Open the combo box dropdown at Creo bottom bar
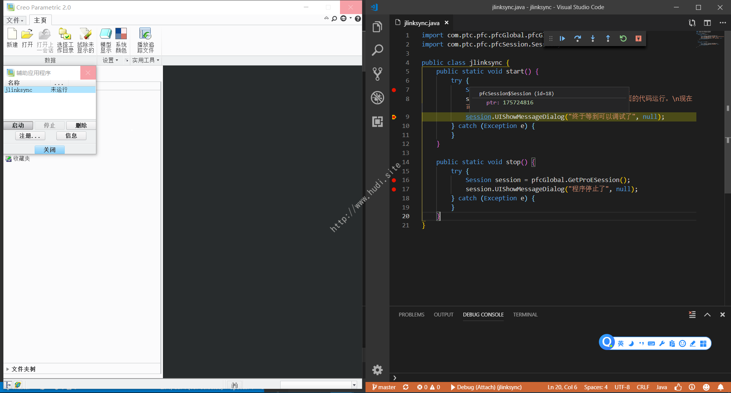Image resolution: width=731 pixels, height=393 pixels. (x=354, y=385)
